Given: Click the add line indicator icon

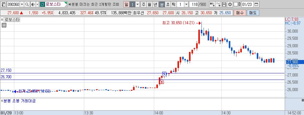Looking at the screenshot, I should point(218,4).
